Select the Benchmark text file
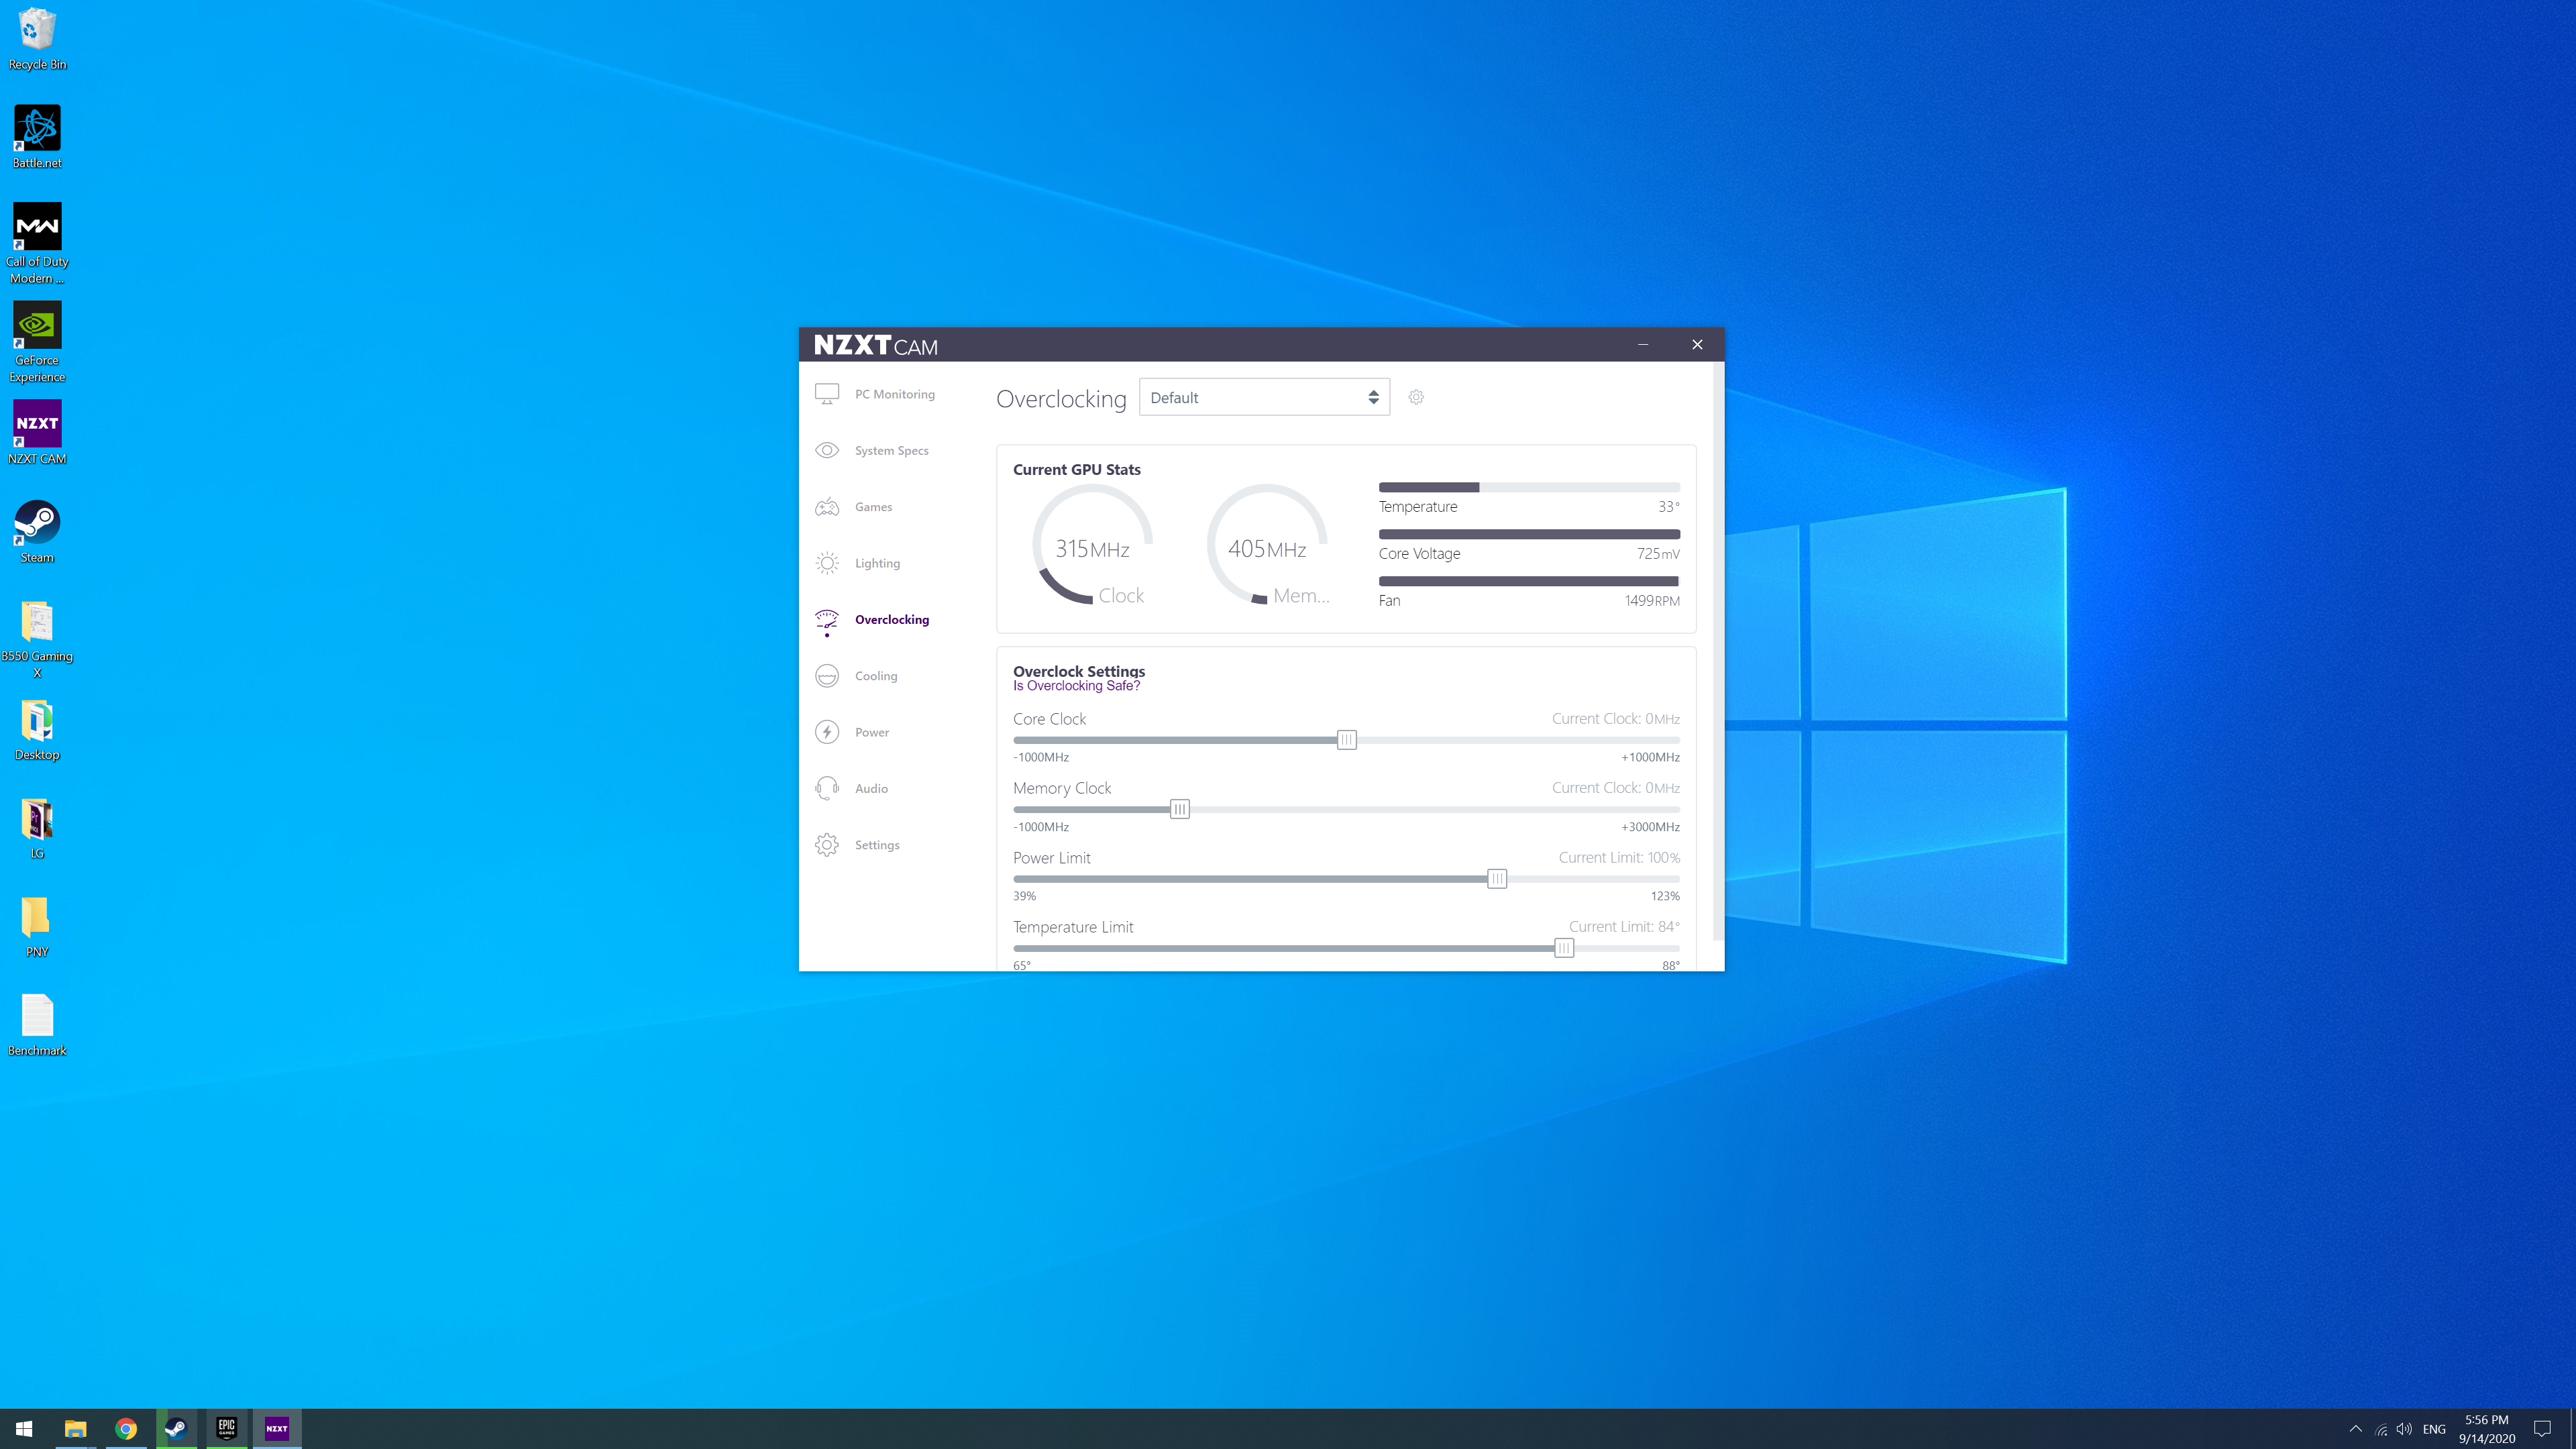The width and height of the screenshot is (2576, 1449). (x=37, y=1025)
